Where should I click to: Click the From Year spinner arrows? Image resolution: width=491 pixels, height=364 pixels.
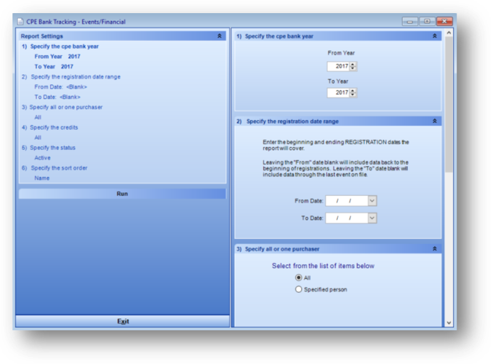point(354,66)
